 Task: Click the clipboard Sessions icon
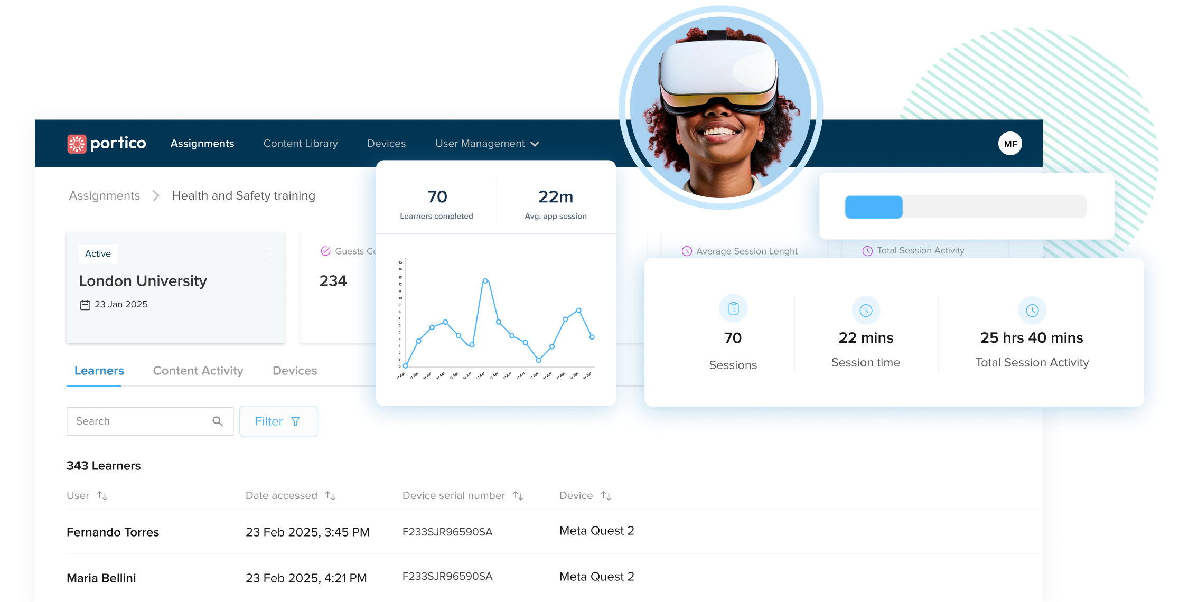tap(733, 308)
